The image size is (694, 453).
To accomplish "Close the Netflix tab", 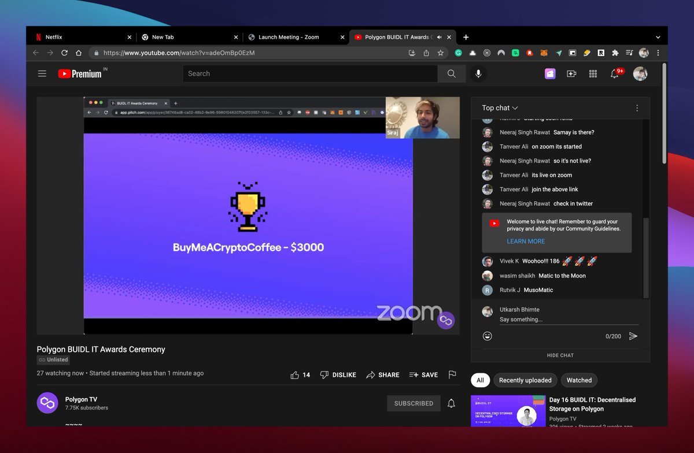I will pyautogui.click(x=130, y=37).
